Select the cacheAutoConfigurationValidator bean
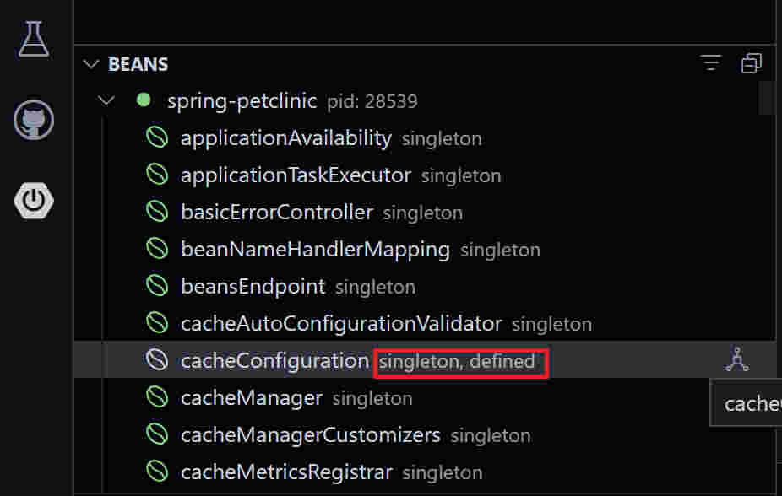This screenshot has width=782, height=496. 341,324
